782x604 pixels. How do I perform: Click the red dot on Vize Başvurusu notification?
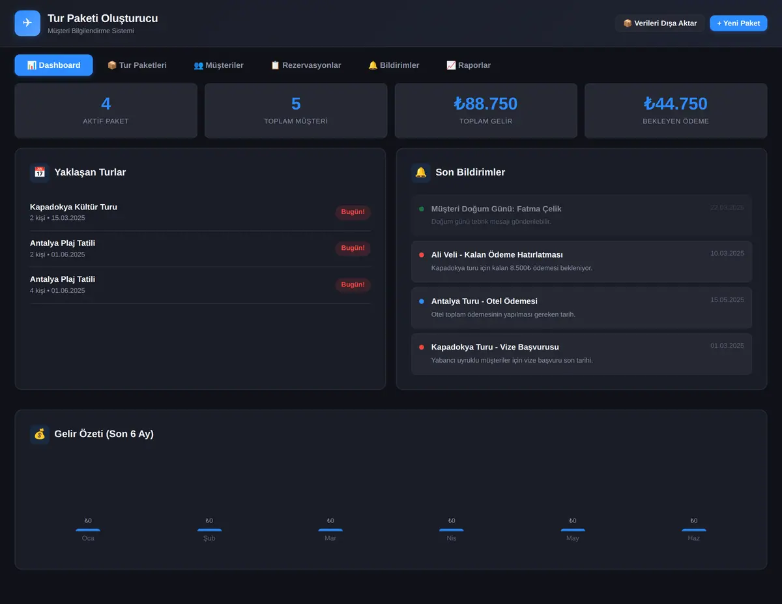pos(422,347)
